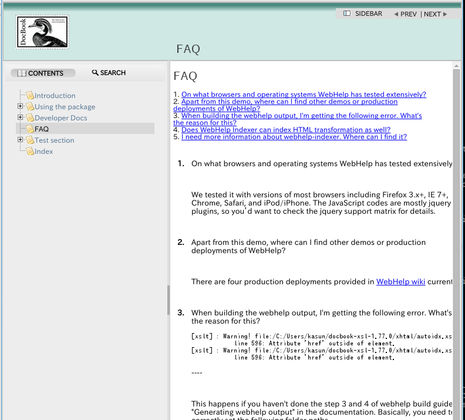This screenshot has height=420, width=465.
Task: Click the page icon next to Test section
Action: [30, 140]
